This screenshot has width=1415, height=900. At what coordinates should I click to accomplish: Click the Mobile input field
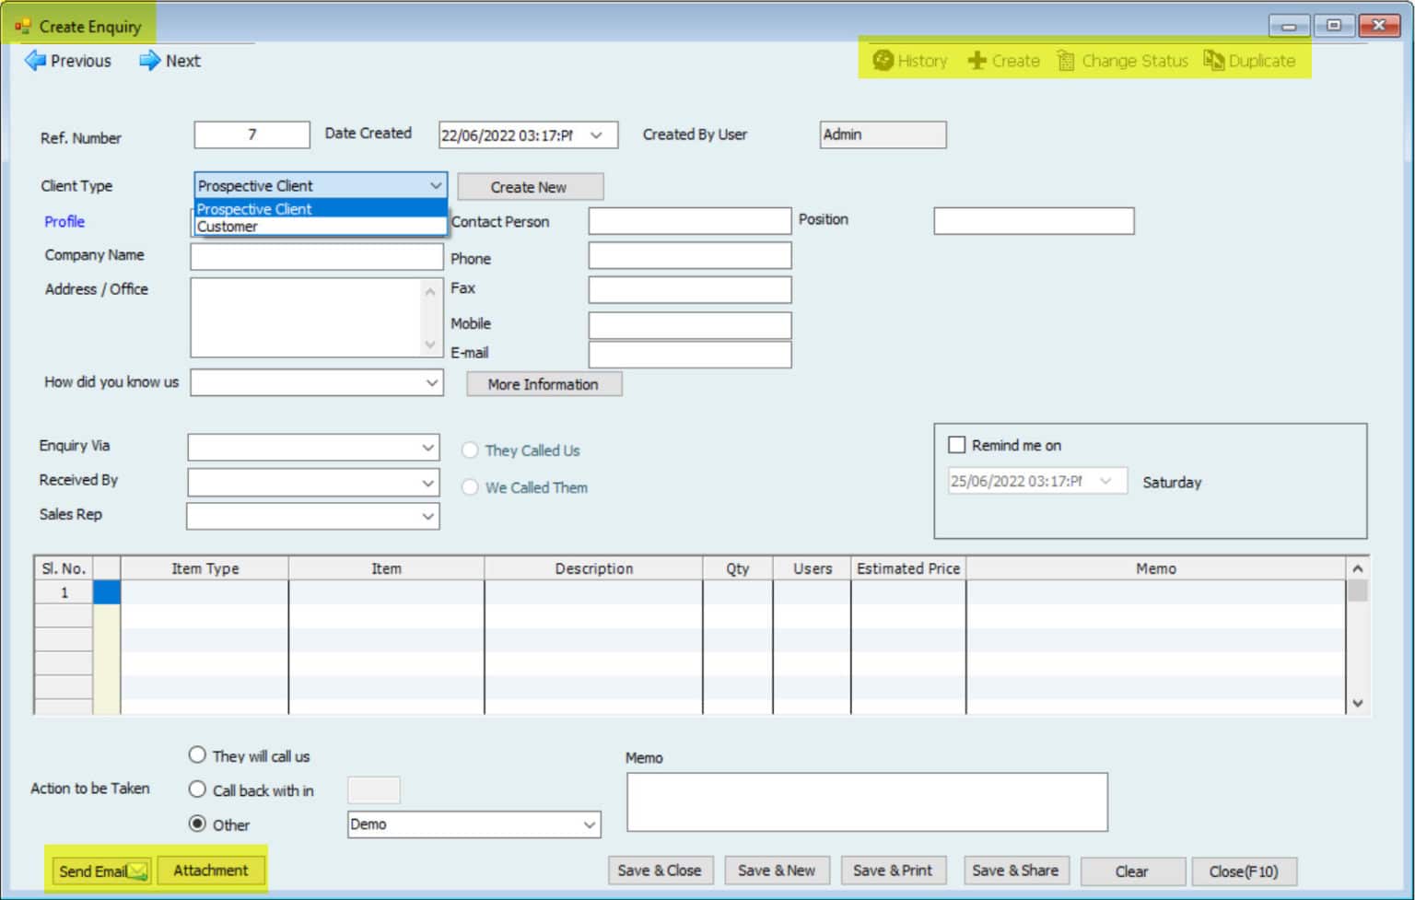pos(690,325)
